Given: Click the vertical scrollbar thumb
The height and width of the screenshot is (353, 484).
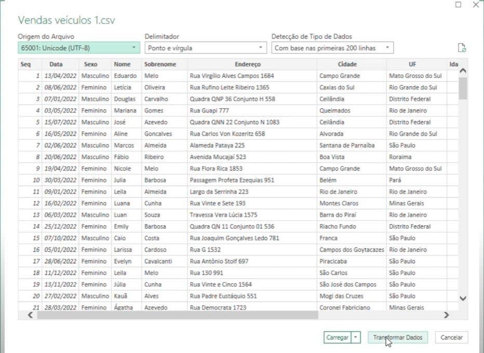Looking at the screenshot, I should coord(463,88).
